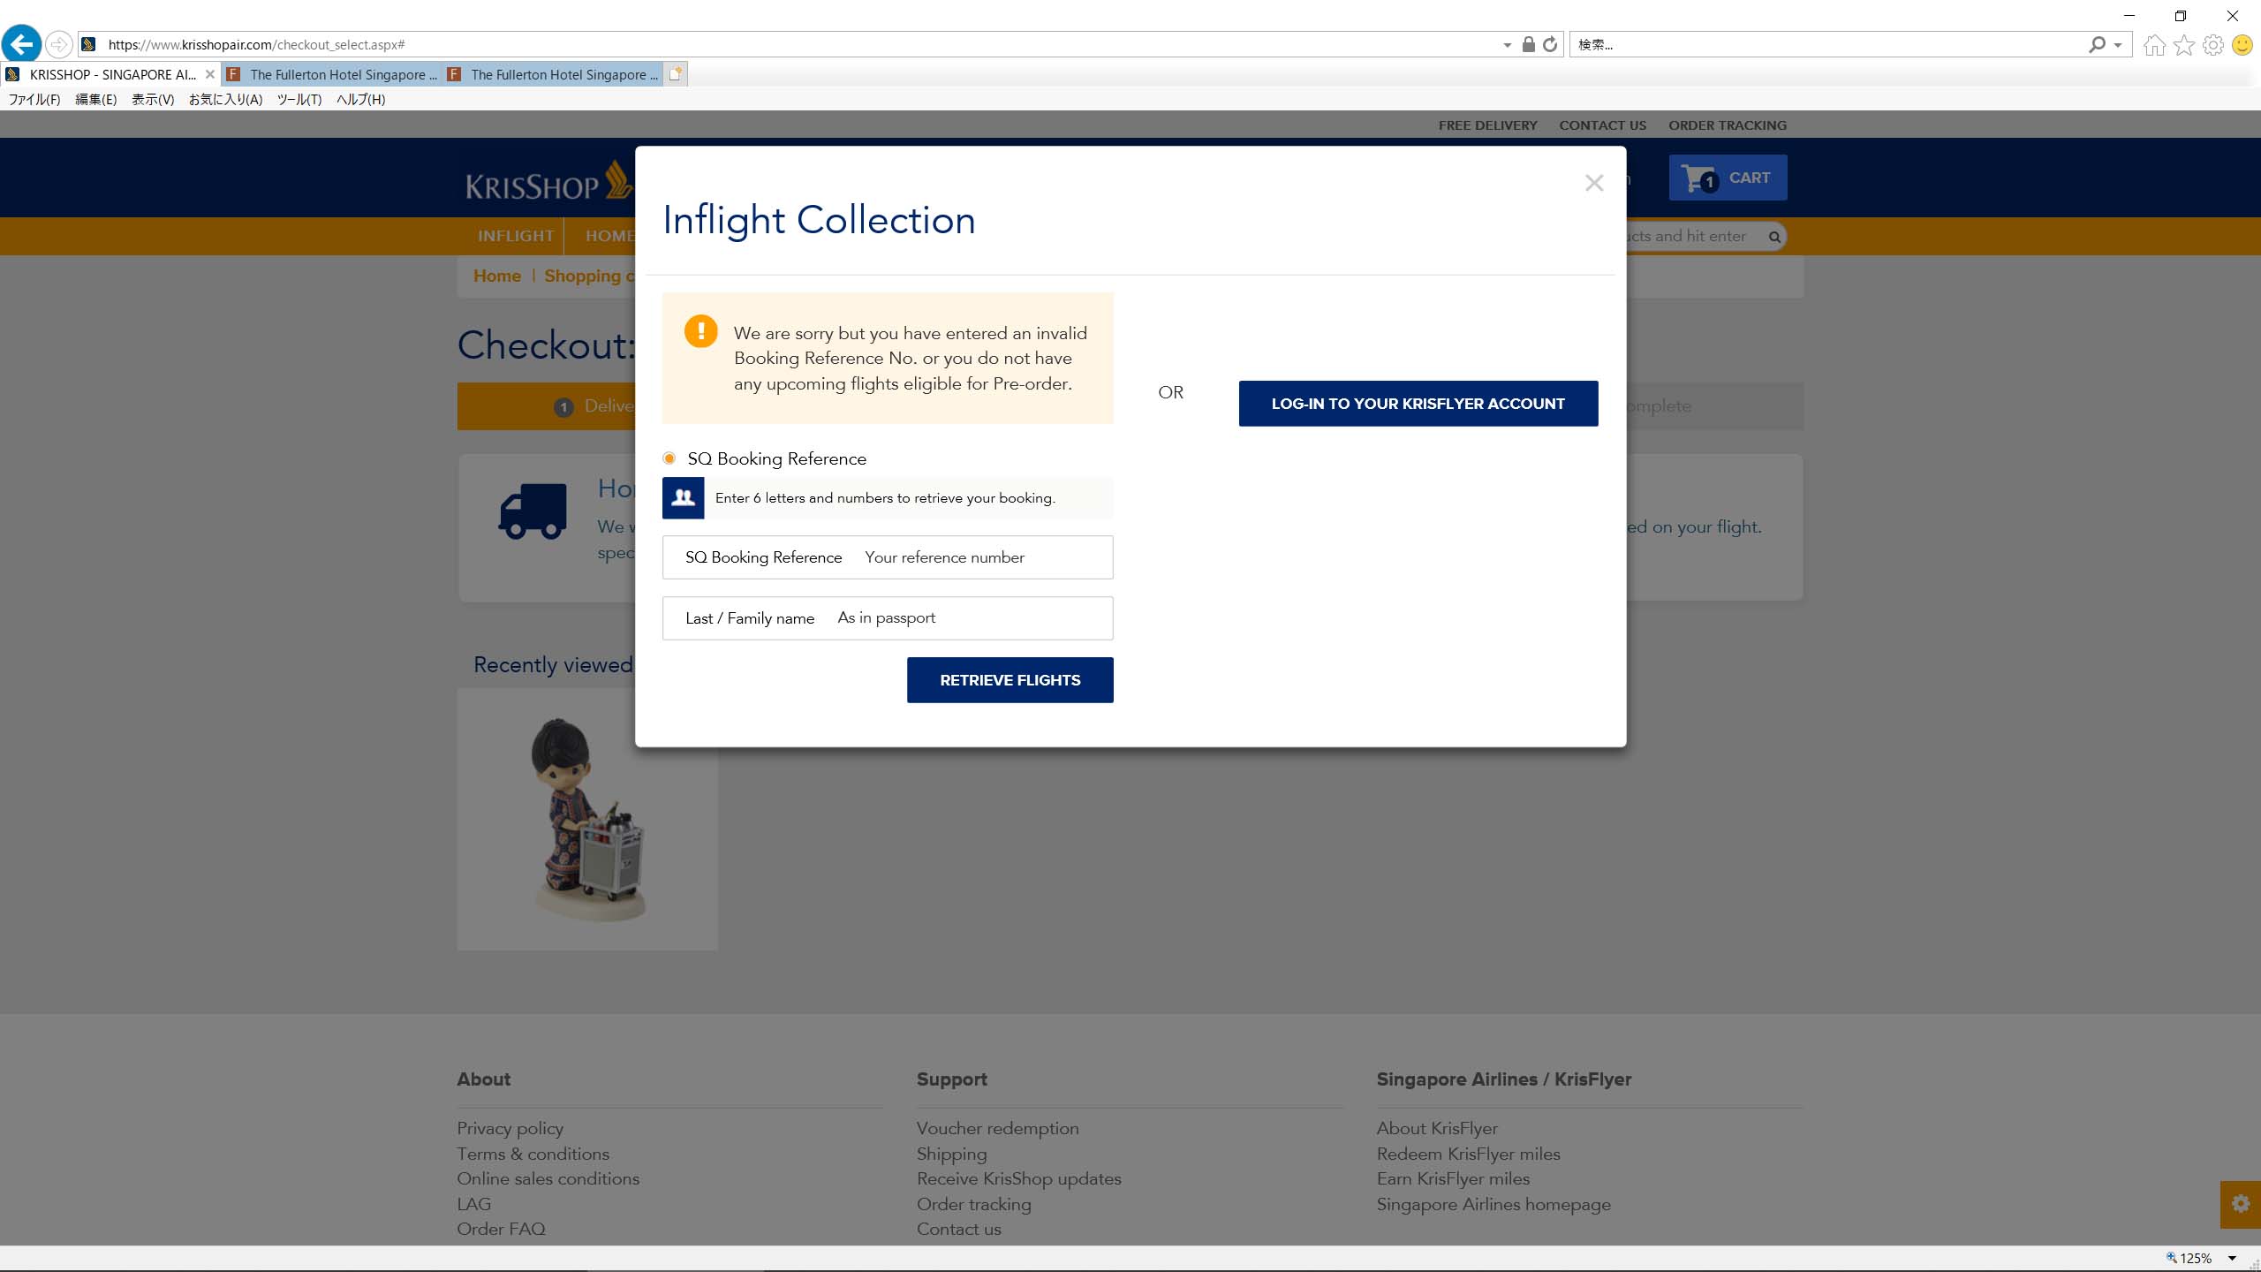Open the Order tracking footer link
2261x1272 pixels.
(973, 1204)
